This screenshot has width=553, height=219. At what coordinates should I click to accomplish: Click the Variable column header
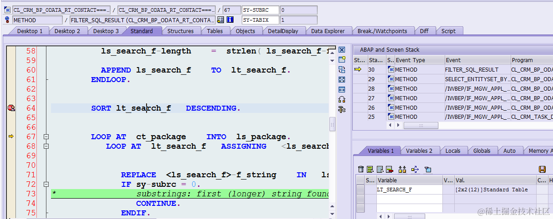click(409, 180)
